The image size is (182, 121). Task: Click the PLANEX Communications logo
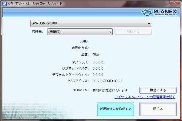[159, 12]
